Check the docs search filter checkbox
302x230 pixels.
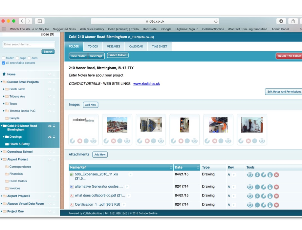click(29, 58)
